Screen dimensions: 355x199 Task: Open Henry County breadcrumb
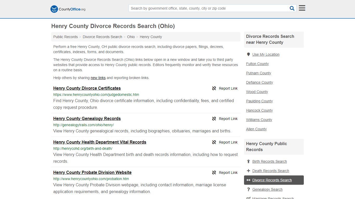[x=151, y=37]
